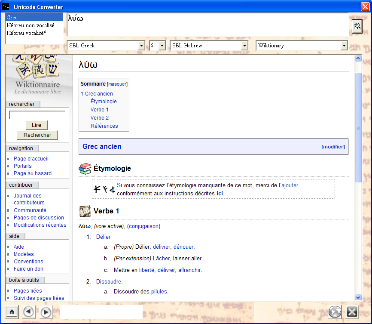Open the Portails link
This screenshot has height=324, width=372.
point(22,166)
